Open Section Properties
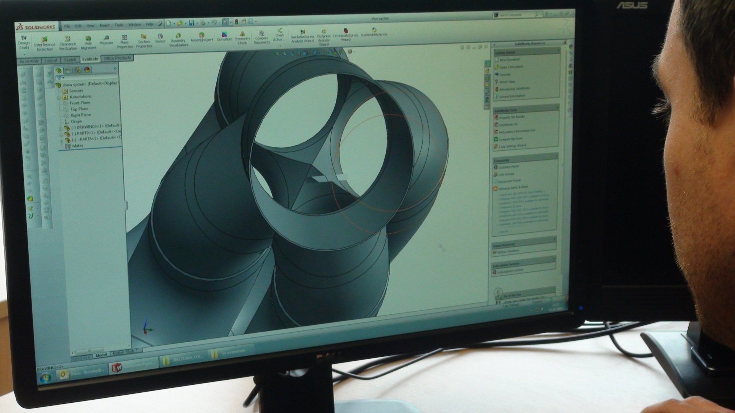735x413 pixels. [x=144, y=41]
